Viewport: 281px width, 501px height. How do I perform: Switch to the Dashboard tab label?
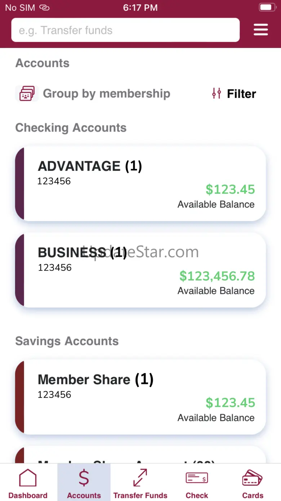pos(28,495)
